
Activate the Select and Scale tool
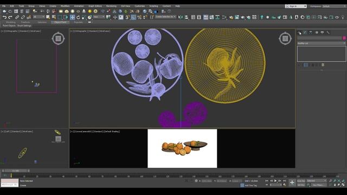[84, 17]
